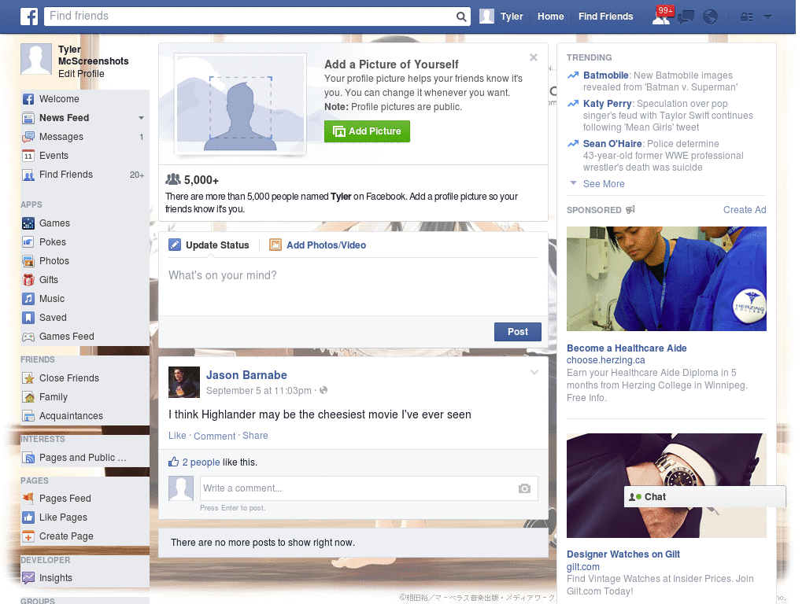
Task: Switch to Add Photos/Video tab
Action: point(318,245)
